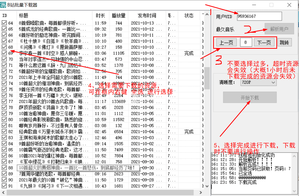Image resolution: width=299 pixels, height=196 pixels.
Task: Click the log panel scroll-down arrow
Action: pyautogui.click(x=294, y=191)
